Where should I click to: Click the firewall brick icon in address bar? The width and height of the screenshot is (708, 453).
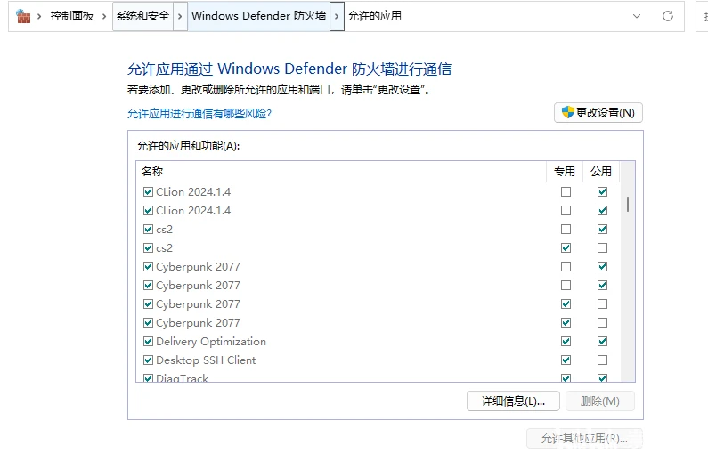(x=22, y=16)
